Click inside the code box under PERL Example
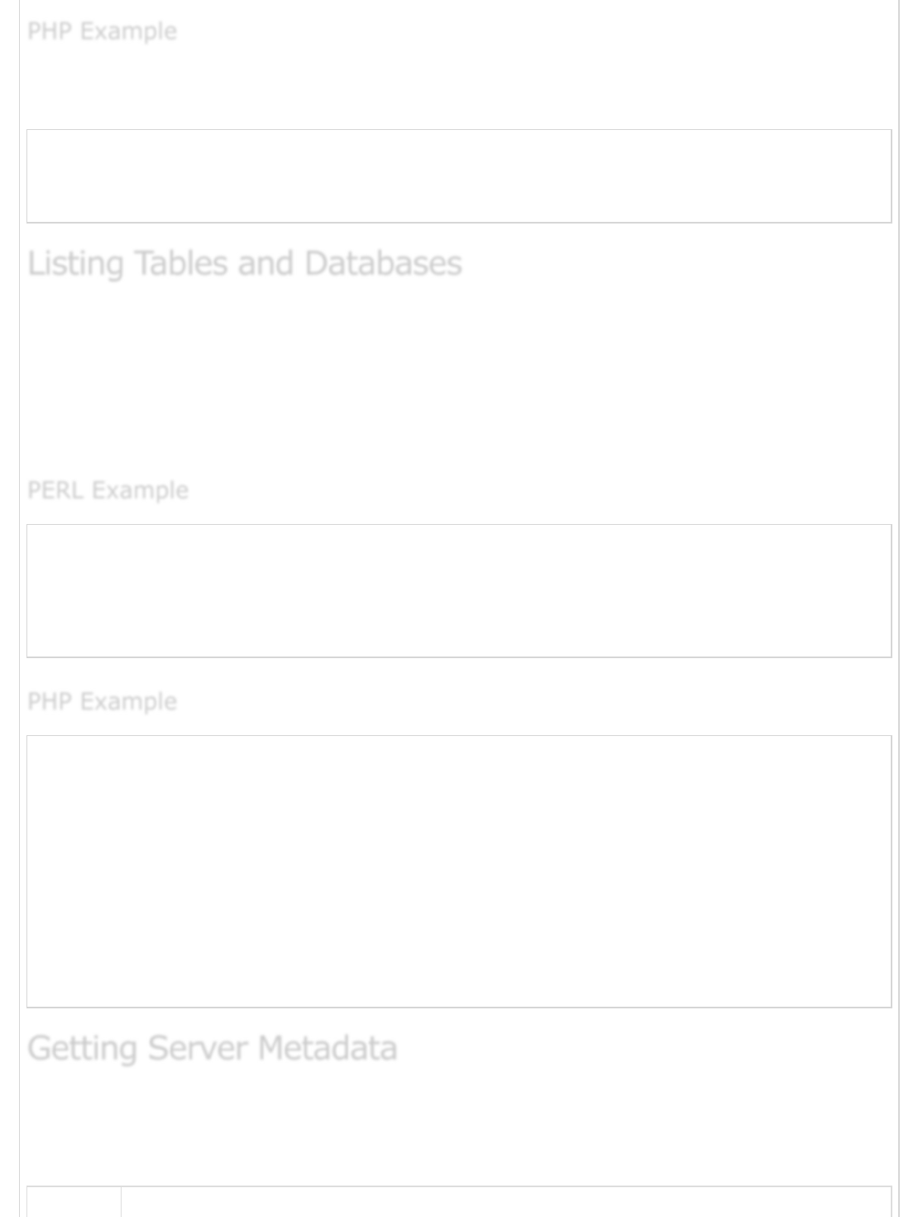 click(x=459, y=590)
